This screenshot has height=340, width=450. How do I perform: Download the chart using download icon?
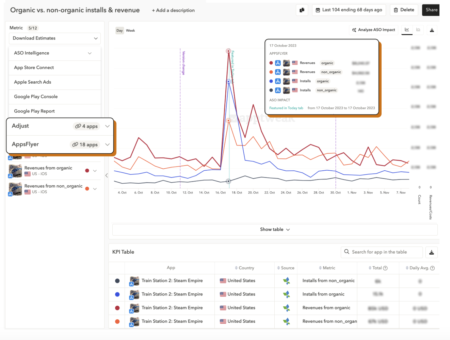(x=432, y=30)
